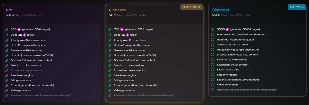Click the pink coin icon beside 750 in Platinum

(122, 29)
